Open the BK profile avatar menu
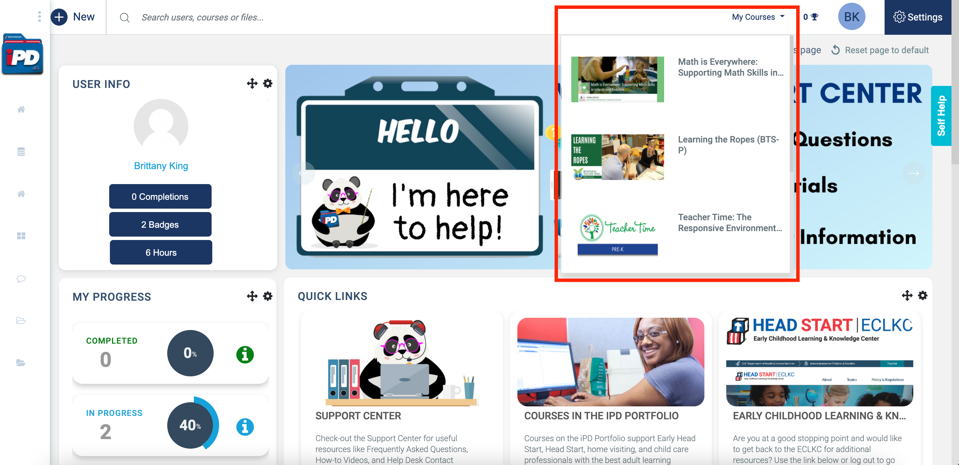This screenshot has width=959, height=465. pos(851,16)
